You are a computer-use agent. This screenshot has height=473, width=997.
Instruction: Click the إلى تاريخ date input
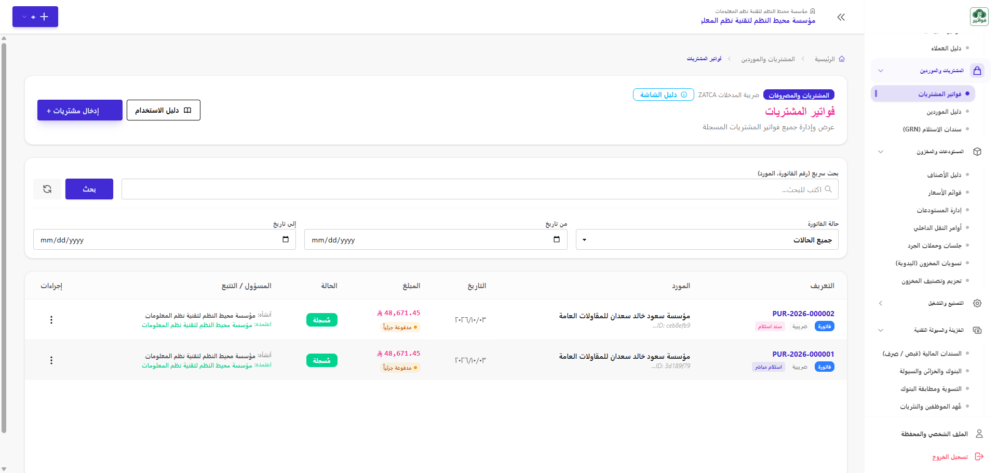tap(165, 239)
